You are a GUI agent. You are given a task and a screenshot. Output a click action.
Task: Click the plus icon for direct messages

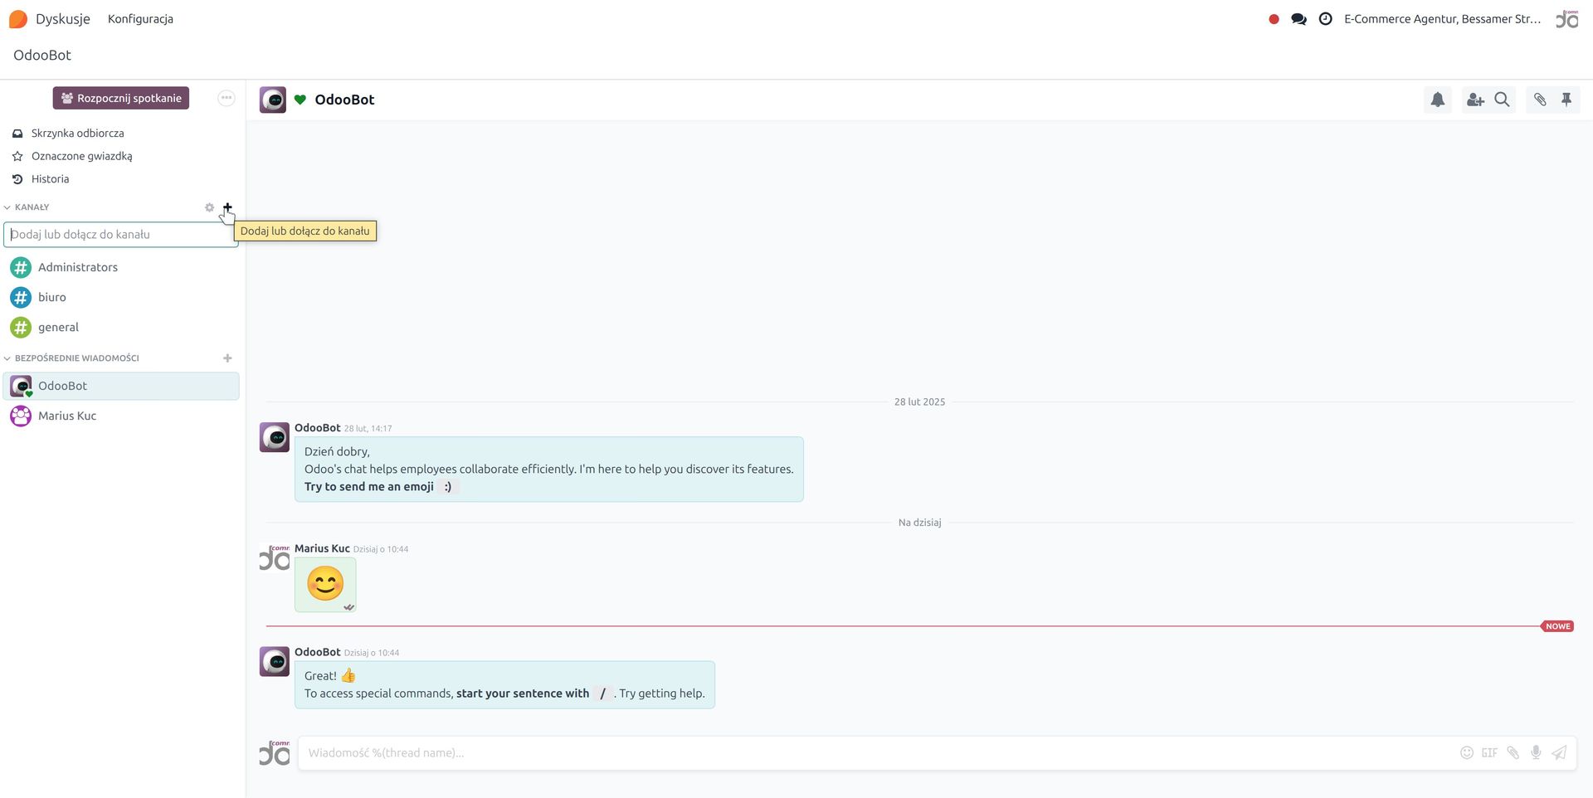[x=227, y=358]
